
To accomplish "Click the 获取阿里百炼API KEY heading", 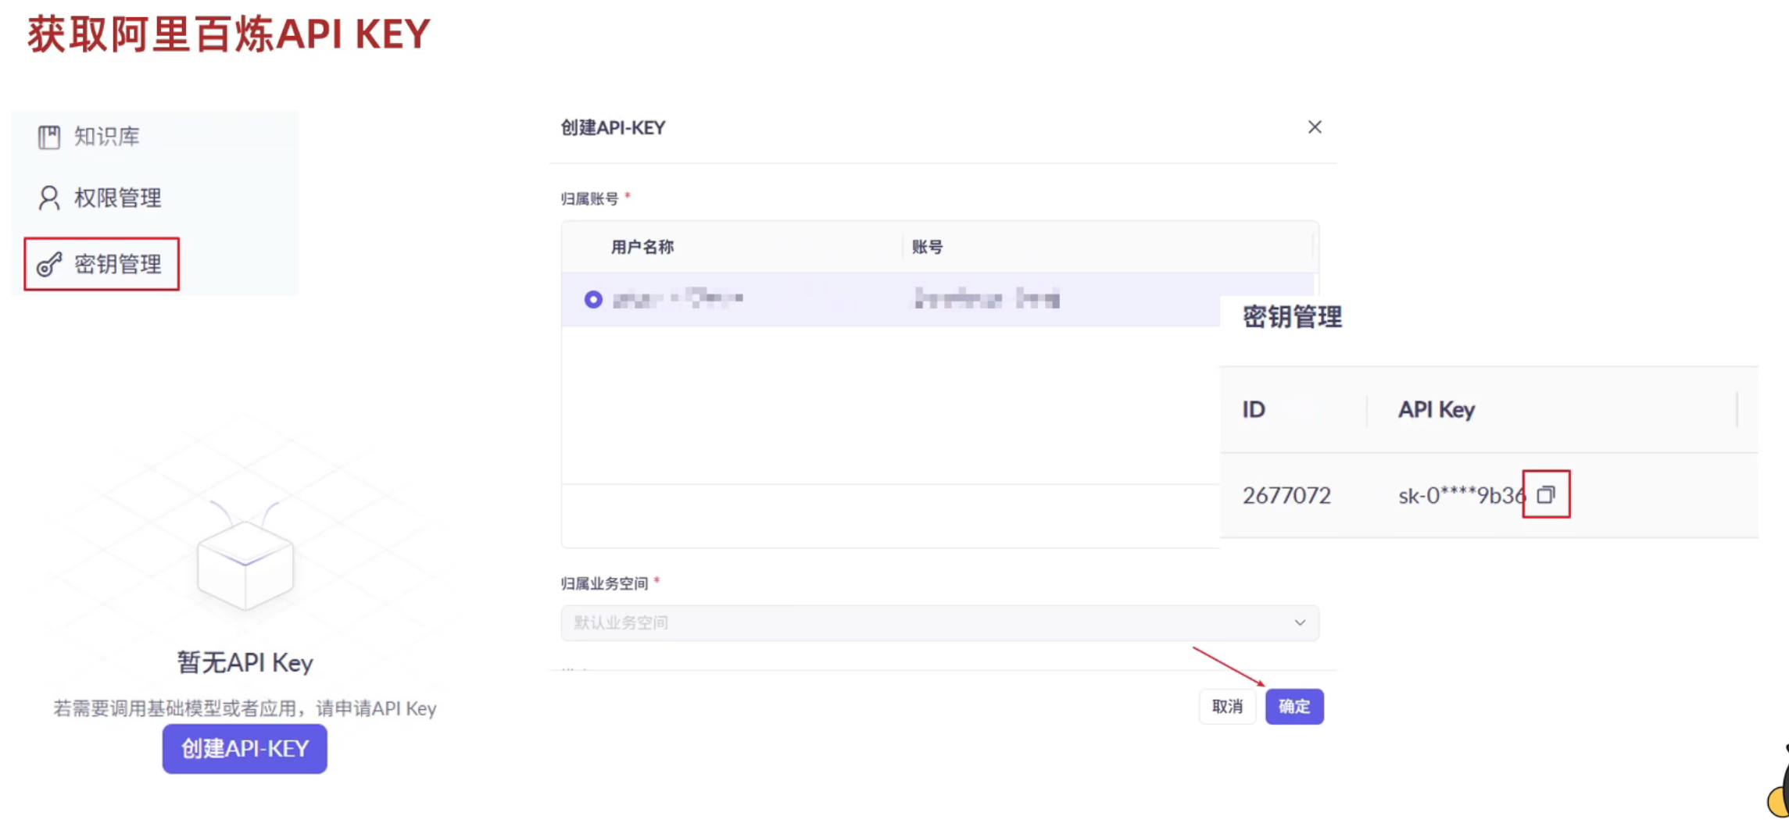I will pyautogui.click(x=229, y=34).
